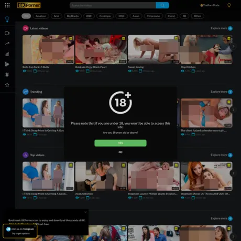The image size is (241, 241).
Task: Click the 18+ age badge graphic
Action: pyautogui.click(x=120, y=103)
